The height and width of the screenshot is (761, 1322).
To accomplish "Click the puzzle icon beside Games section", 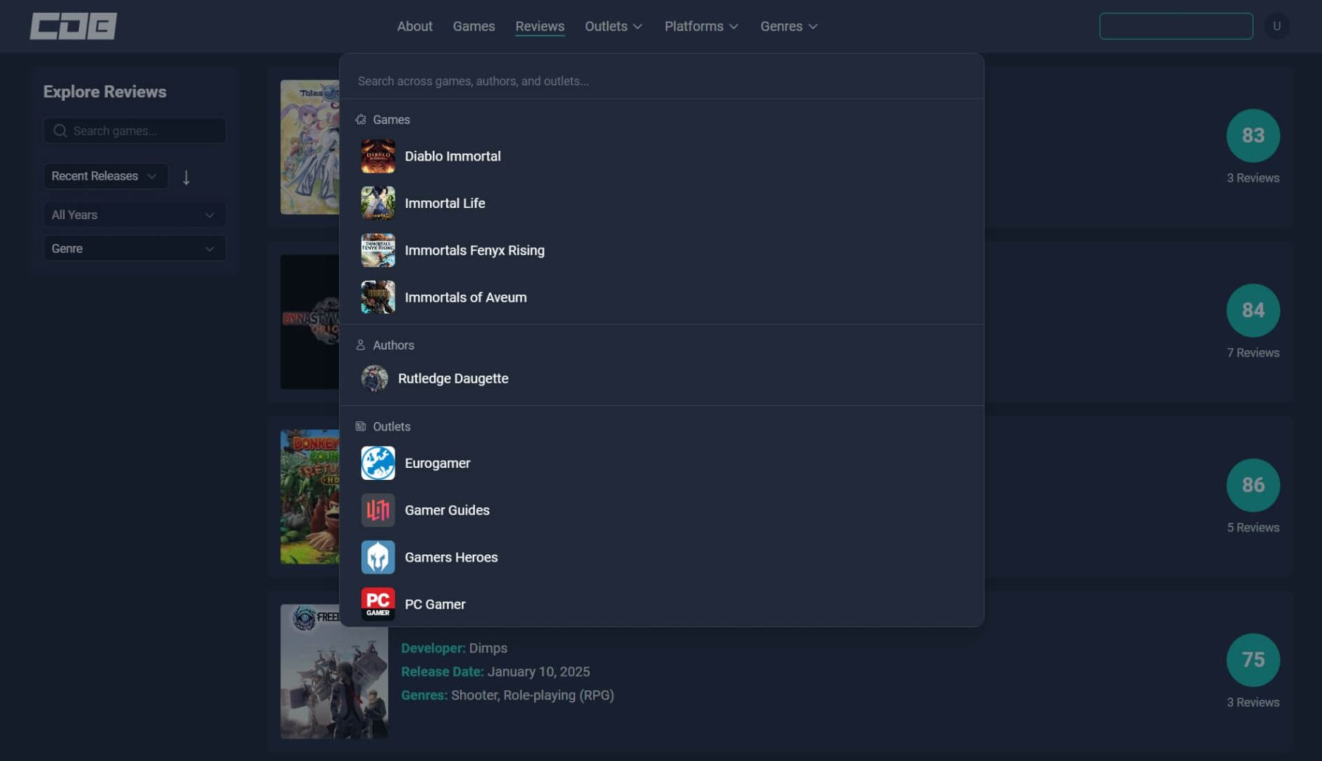I will click(x=361, y=119).
